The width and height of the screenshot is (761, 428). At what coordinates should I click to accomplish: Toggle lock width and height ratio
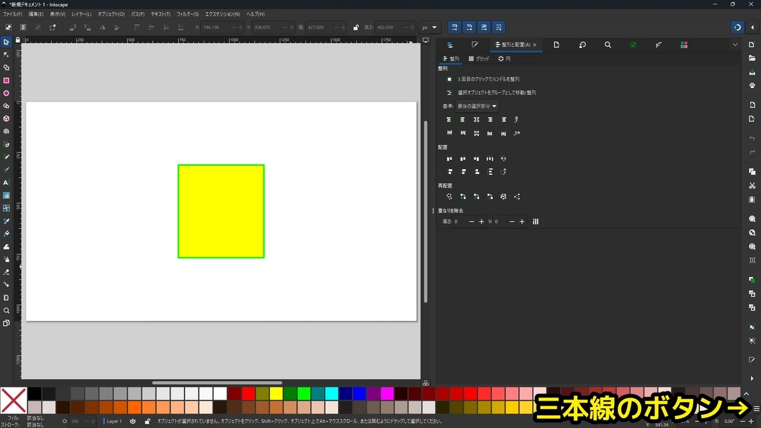click(x=356, y=27)
